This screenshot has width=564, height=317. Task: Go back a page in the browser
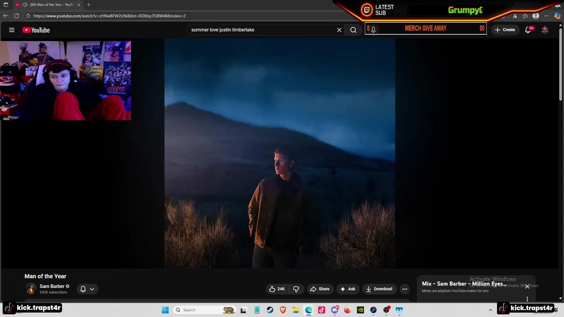pyautogui.click(x=6, y=16)
